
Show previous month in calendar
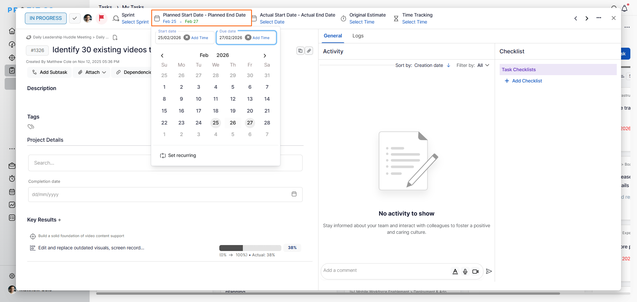click(162, 56)
